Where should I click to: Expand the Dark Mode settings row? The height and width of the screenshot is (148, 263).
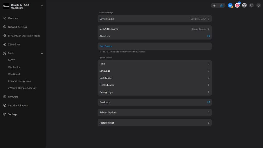pyautogui.click(x=154, y=78)
